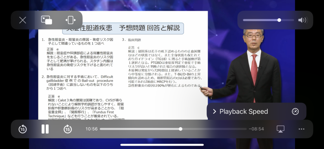This screenshot has height=149, width=324.
Task: Enter picture-in-picture mode
Action: [x=47, y=20]
